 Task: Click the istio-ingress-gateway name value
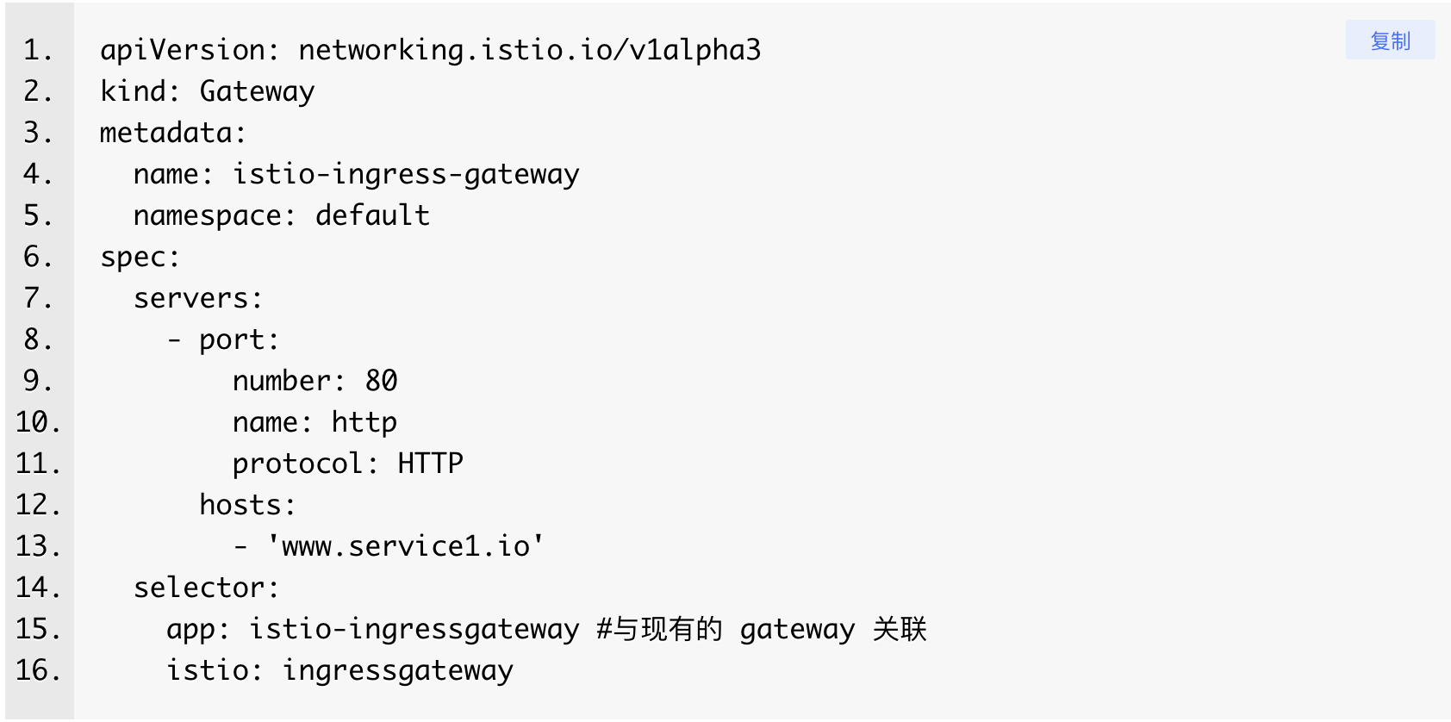coord(406,174)
